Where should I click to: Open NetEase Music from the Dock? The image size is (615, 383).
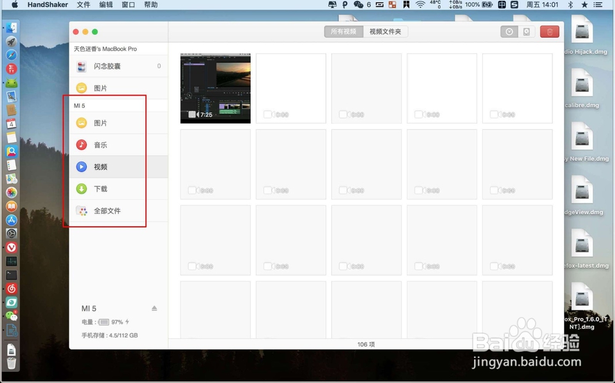11,288
